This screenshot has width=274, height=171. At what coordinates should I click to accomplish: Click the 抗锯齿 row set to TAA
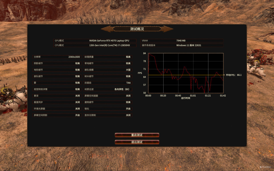click(x=108, y=83)
